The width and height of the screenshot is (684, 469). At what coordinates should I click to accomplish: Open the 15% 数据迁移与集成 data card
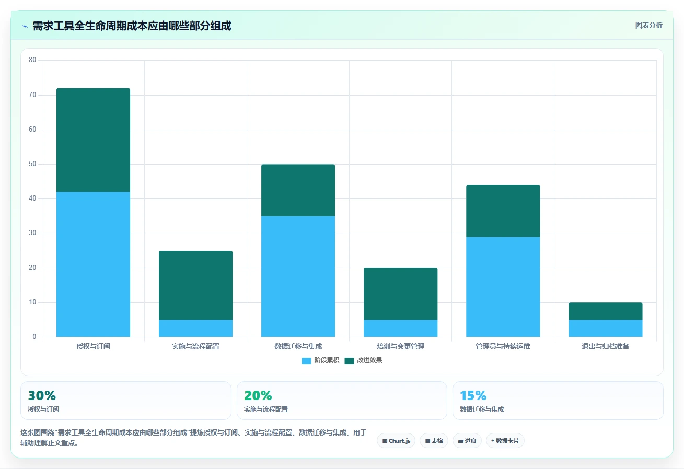click(x=558, y=401)
